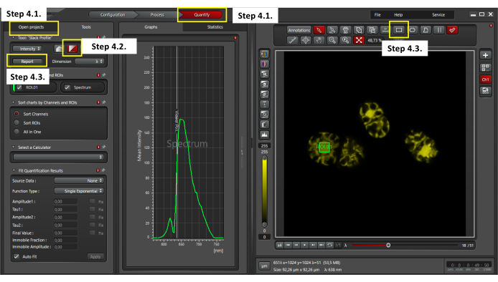Viewport: 498px width, 282px height.
Task: Click the zoom out magnifier
Action: tap(332, 40)
